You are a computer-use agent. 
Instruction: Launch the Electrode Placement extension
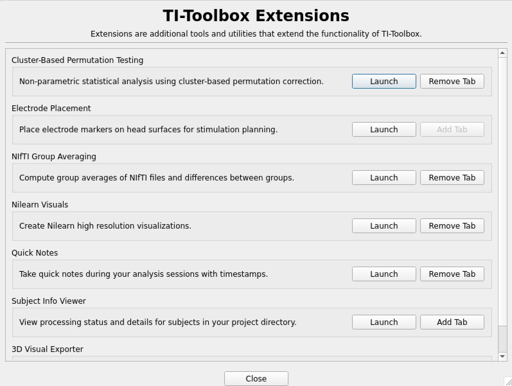384,129
